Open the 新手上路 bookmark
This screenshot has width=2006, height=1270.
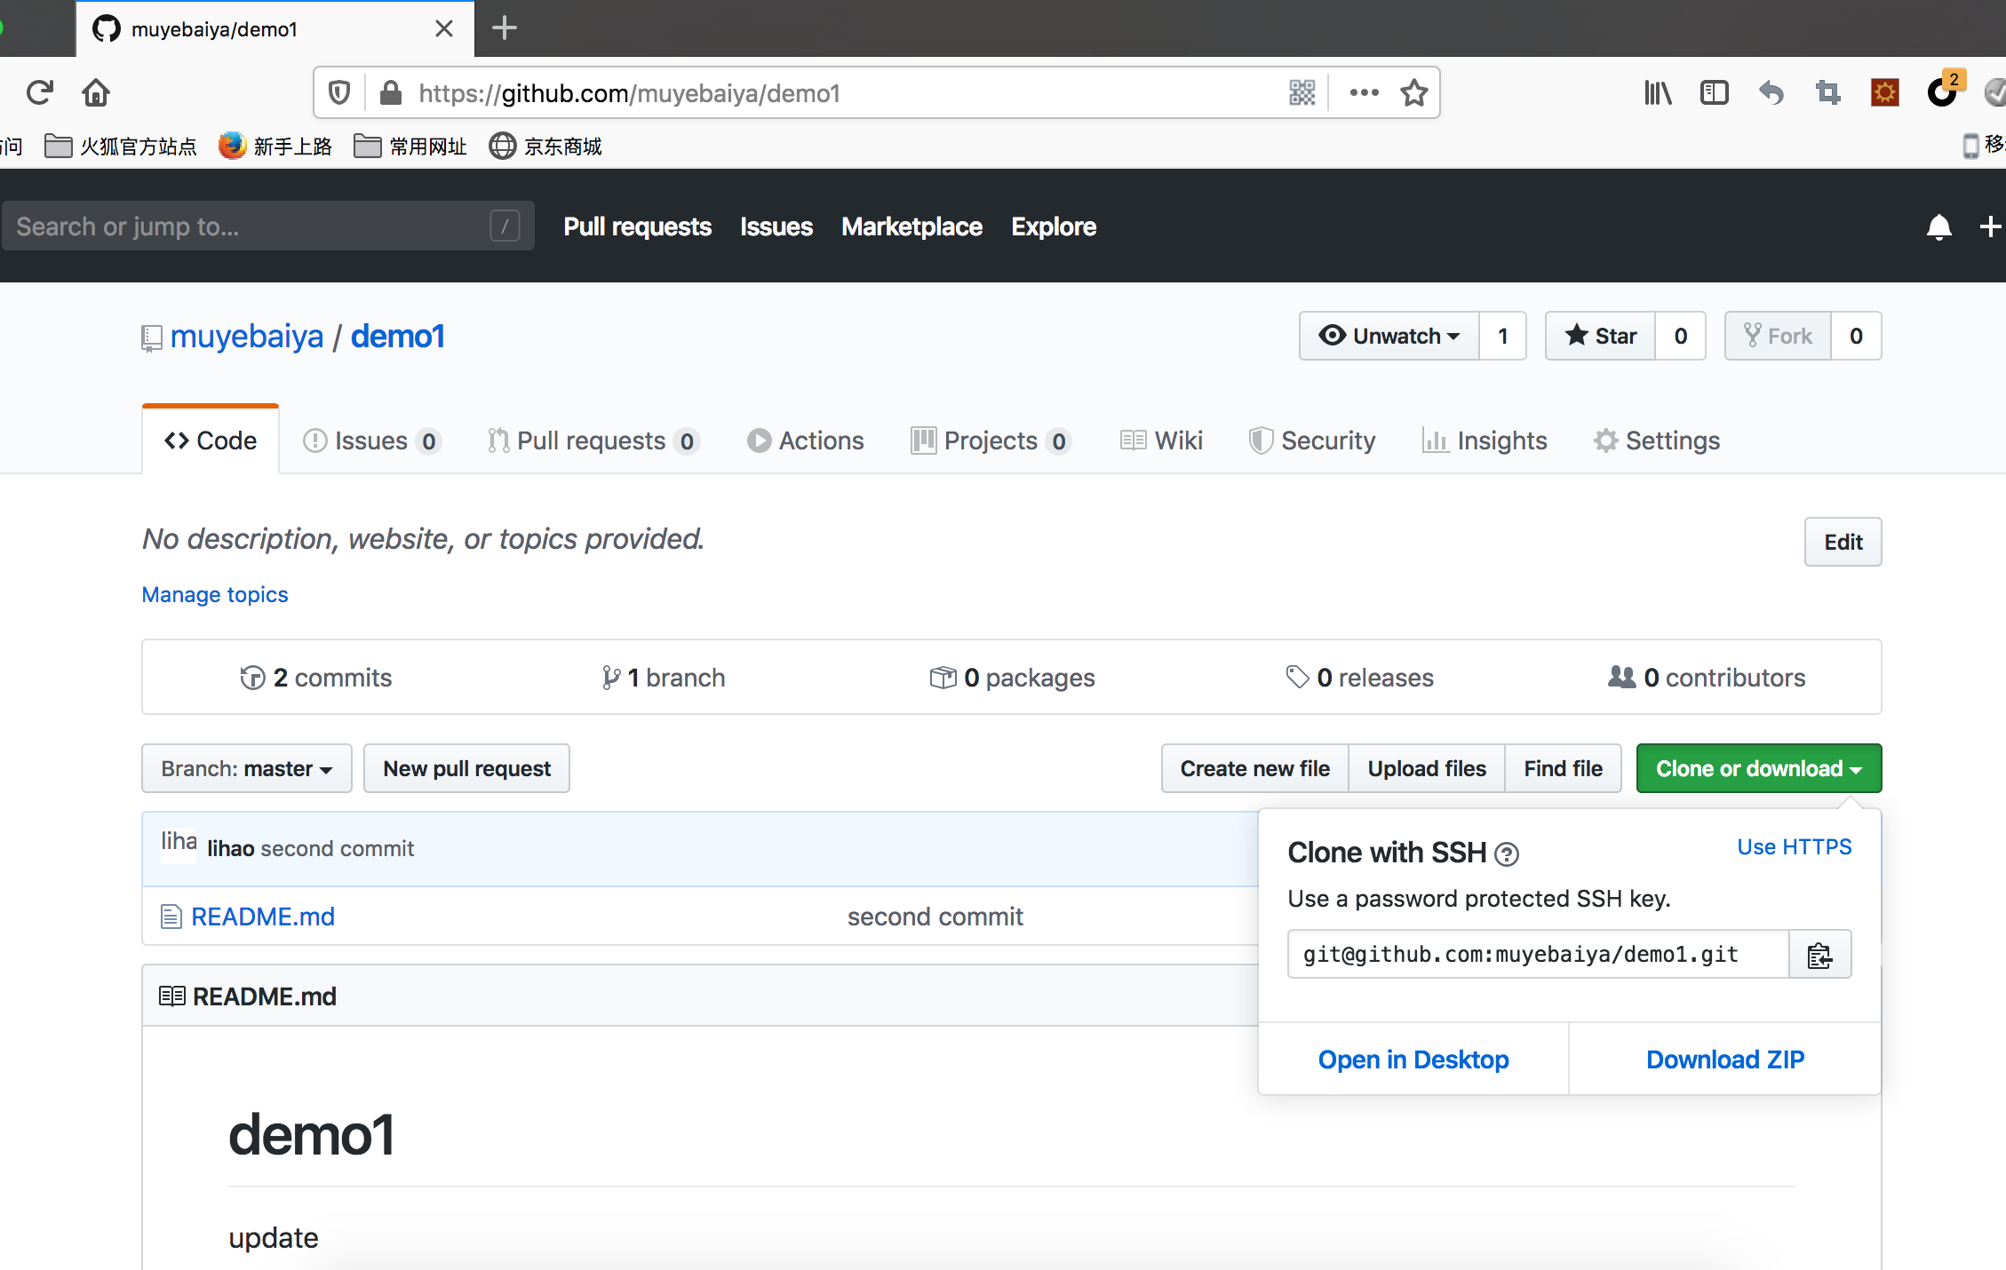(275, 147)
